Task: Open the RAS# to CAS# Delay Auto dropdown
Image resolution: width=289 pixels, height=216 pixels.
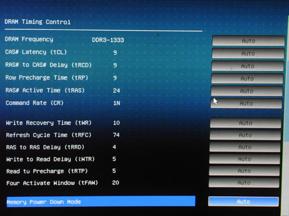Action: coord(247,66)
